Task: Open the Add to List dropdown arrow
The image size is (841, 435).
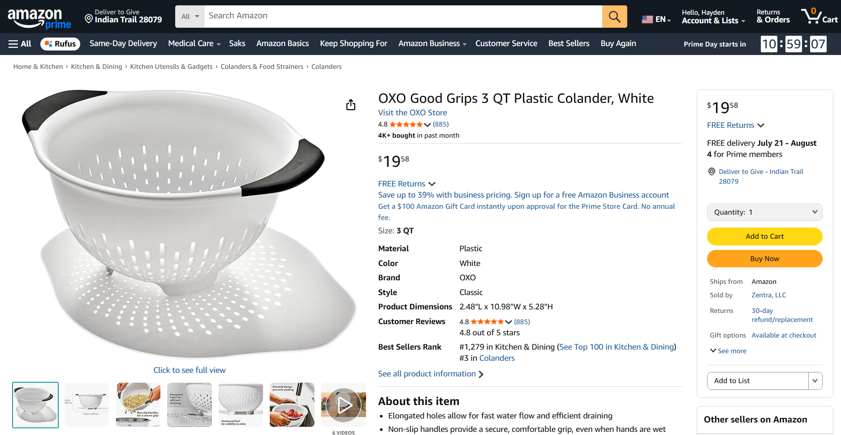Action: tap(815, 381)
